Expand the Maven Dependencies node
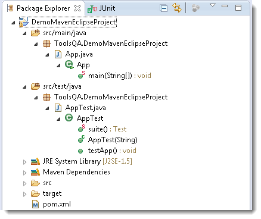Screen dimensions: 261x219 coord(24,173)
